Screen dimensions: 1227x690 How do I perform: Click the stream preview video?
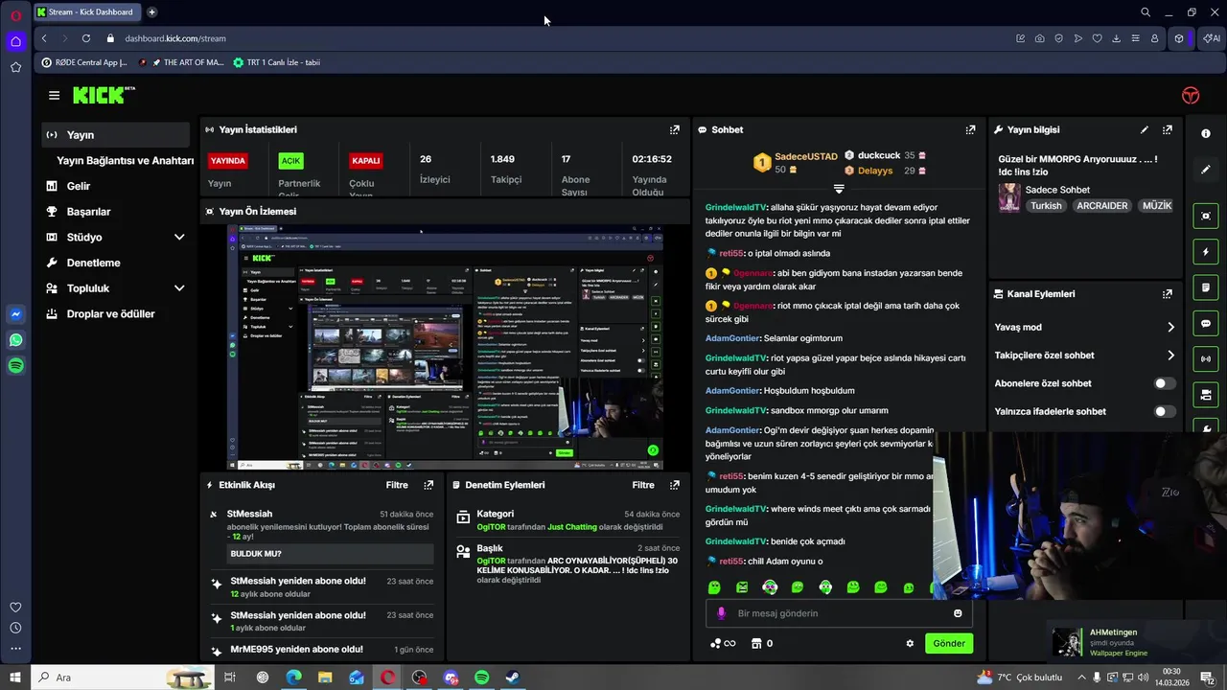pyautogui.click(x=445, y=347)
